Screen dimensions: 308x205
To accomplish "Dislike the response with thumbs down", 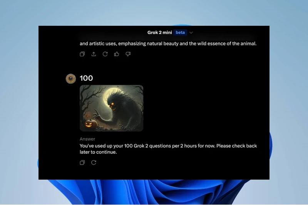I will [128, 54].
